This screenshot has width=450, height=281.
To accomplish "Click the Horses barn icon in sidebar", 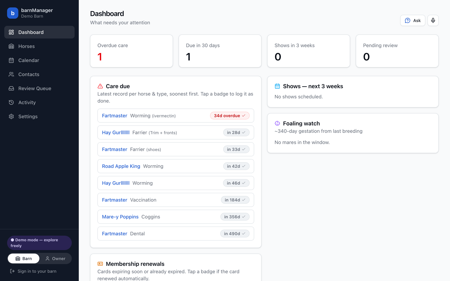I will pyautogui.click(x=11, y=46).
